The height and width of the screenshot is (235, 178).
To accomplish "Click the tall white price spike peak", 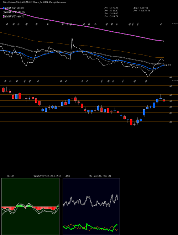I will click(72, 38).
